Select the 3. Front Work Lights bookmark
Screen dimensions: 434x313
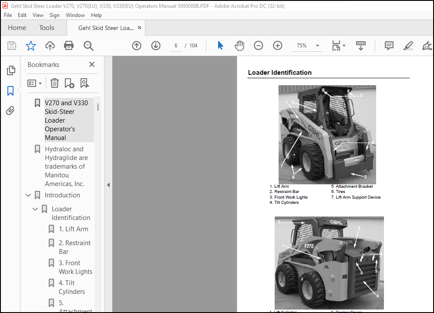[75, 267]
